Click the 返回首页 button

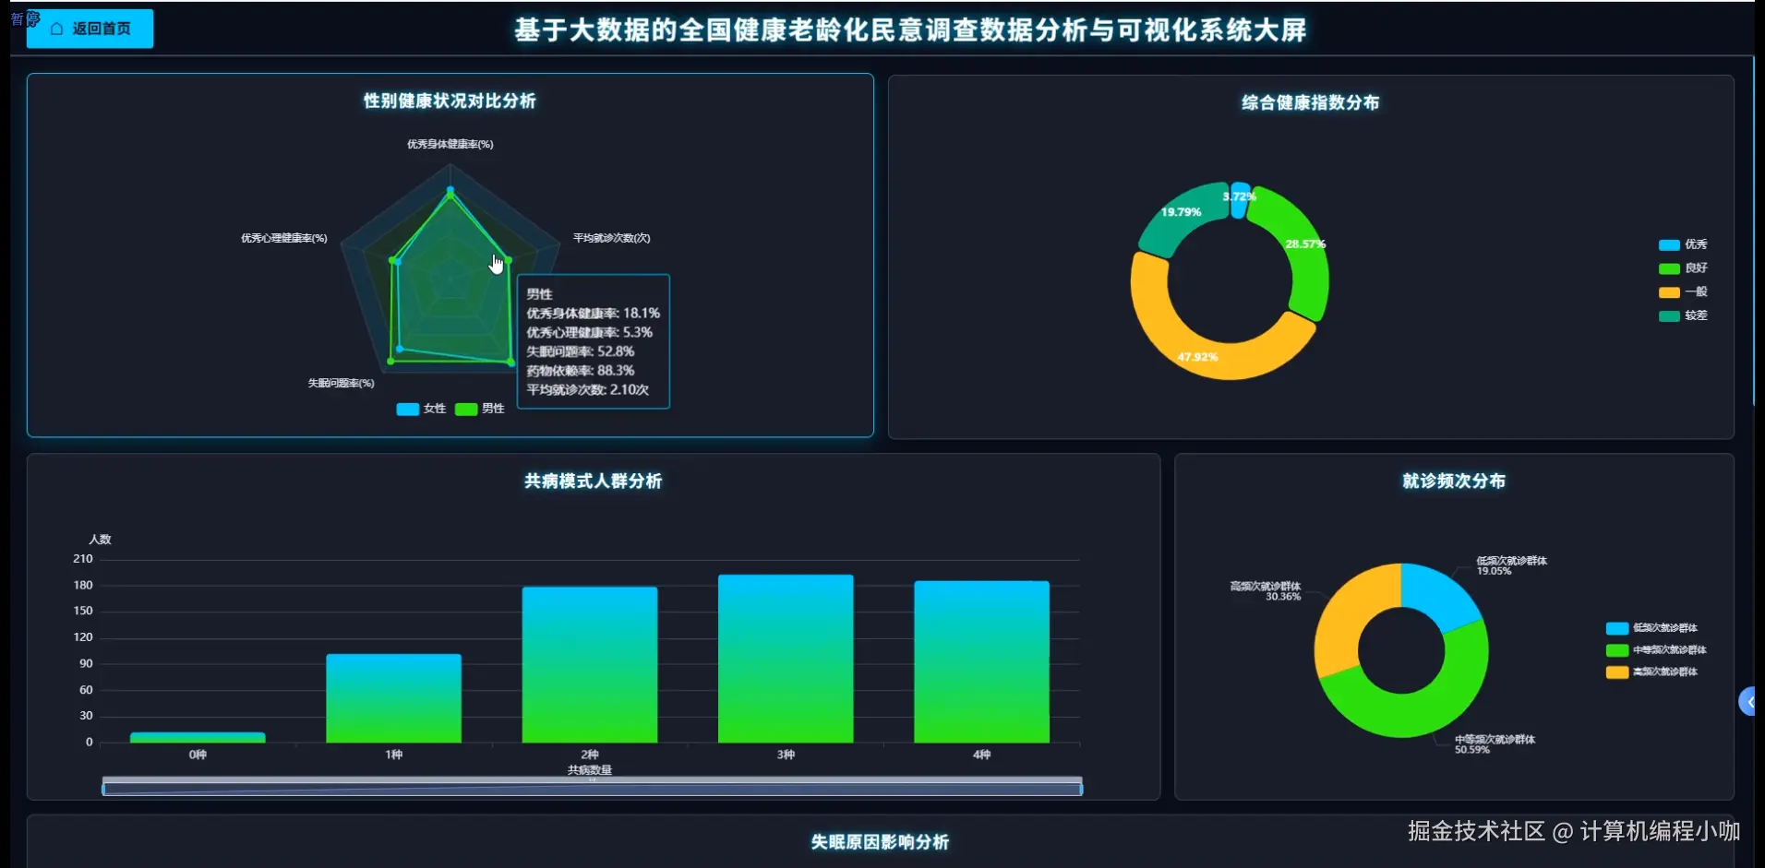(90, 29)
